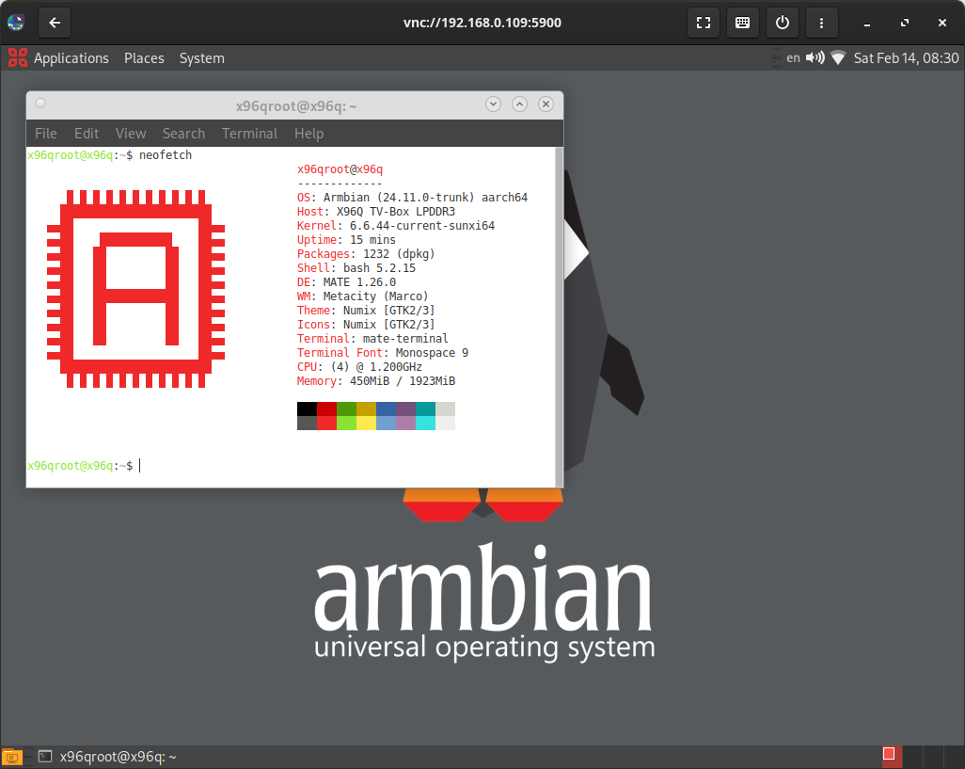Show the virtual keyboard button
965x769 pixels.
743,23
